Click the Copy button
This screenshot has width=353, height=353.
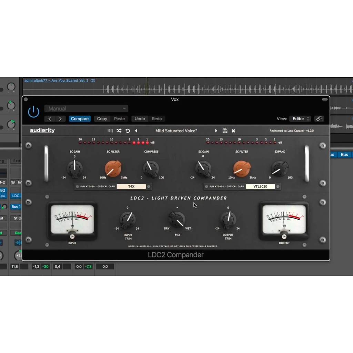[x=102, y=119]
